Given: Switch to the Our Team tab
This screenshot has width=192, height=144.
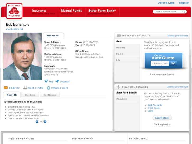Looking at the screenshot, I should [x=30, y=95].
